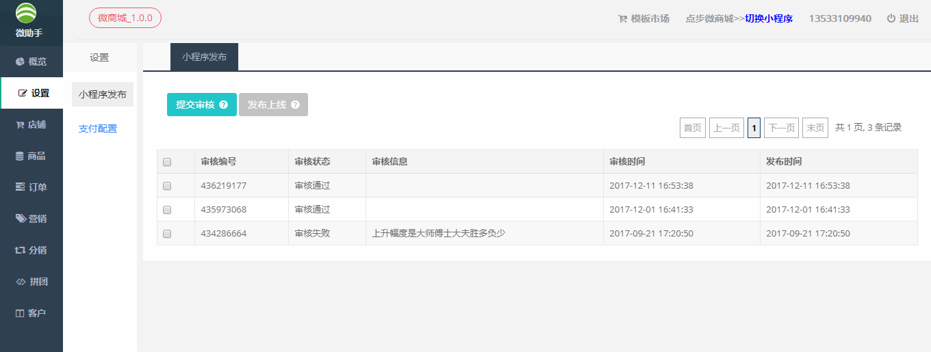Click the help icon on 发布上线
Image resolution: width=931 pixels, height=352 pixels.
click(295, 105)
